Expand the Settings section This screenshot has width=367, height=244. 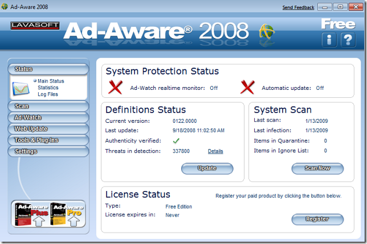pyautogui.click(x=48, y=152)
